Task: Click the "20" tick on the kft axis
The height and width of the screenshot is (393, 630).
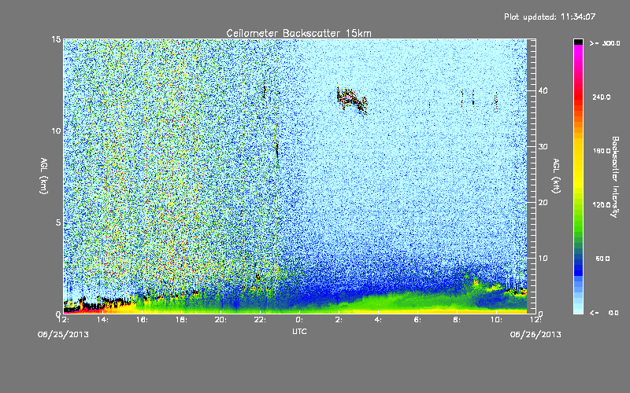Action: 543,203
